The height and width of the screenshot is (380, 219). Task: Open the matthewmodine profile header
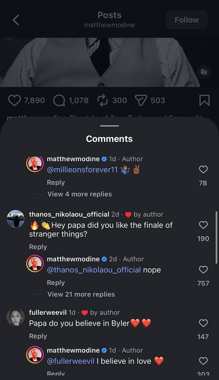coord(109,25)
